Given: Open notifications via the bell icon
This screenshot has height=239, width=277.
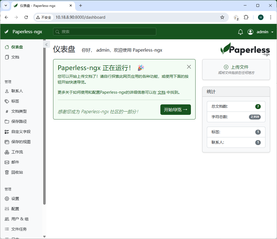Looking at the screenshot, I should [x=240, y=32].
